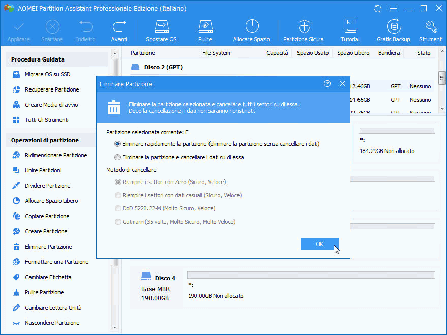Select Eliminare Partizione in sidebar
Image resolution: width=447 pixels, height=335 pixels.
(42, 247)
